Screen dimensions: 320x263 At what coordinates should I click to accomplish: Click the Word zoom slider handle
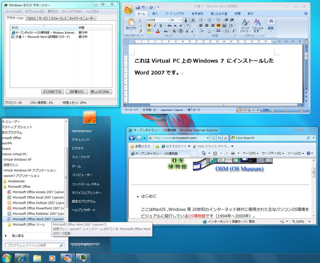click(287, 110)
